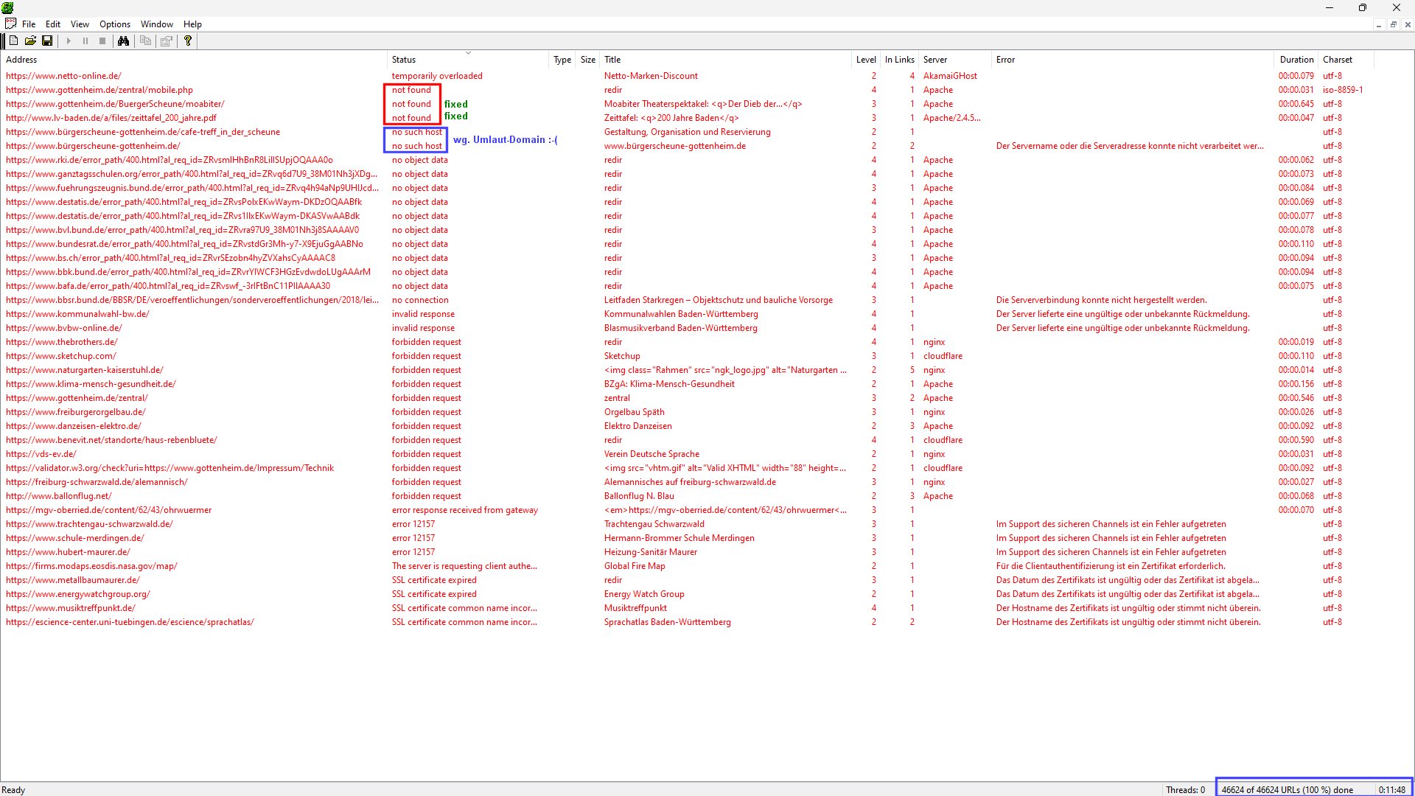Click the Open folder toolbar icon

30,41
